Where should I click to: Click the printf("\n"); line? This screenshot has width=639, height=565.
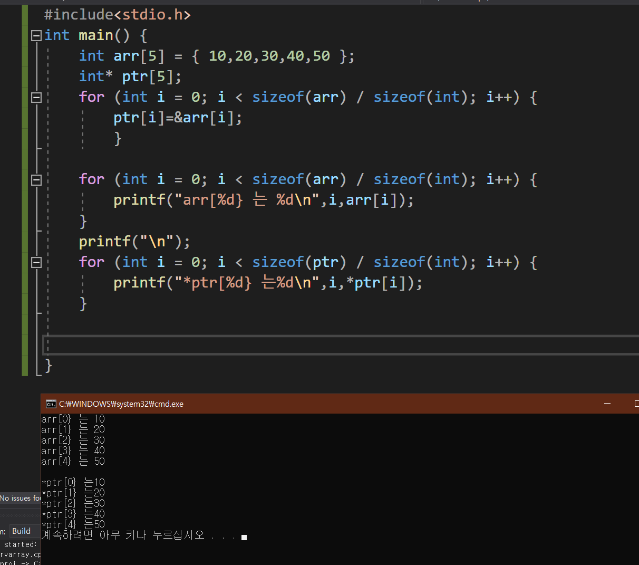tap(134, 242)
